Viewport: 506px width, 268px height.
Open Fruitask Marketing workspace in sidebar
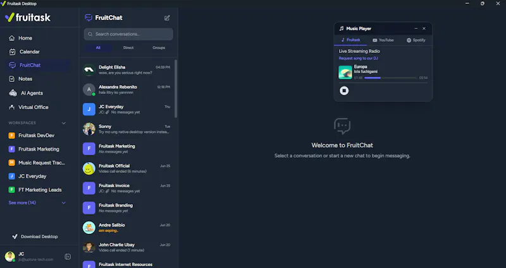point(34,149)
